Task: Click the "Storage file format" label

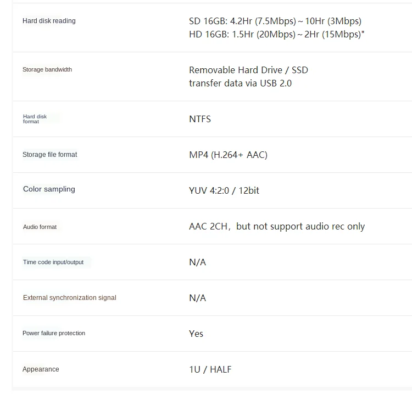Action: [x=49, y=155]
